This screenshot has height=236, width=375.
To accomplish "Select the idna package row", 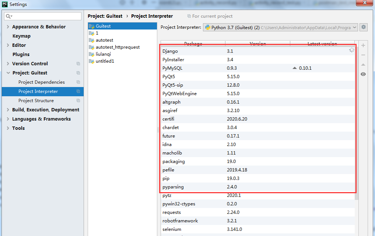I will pyautogui.click(x=257, y=145).
